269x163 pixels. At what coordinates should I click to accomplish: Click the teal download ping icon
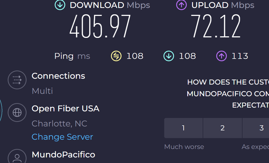(x=169, y=56)
